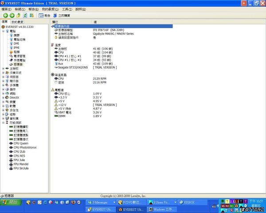Collapse the 電腦 computer tree node

[3, 31]
